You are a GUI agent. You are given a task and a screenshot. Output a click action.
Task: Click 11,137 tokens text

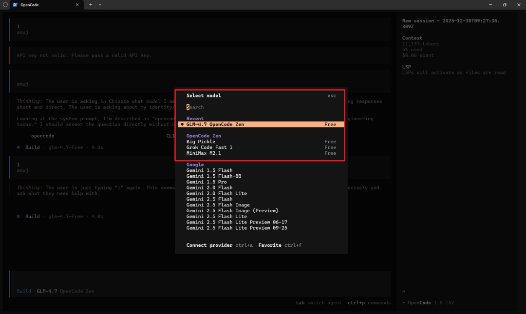click(421, 44)
